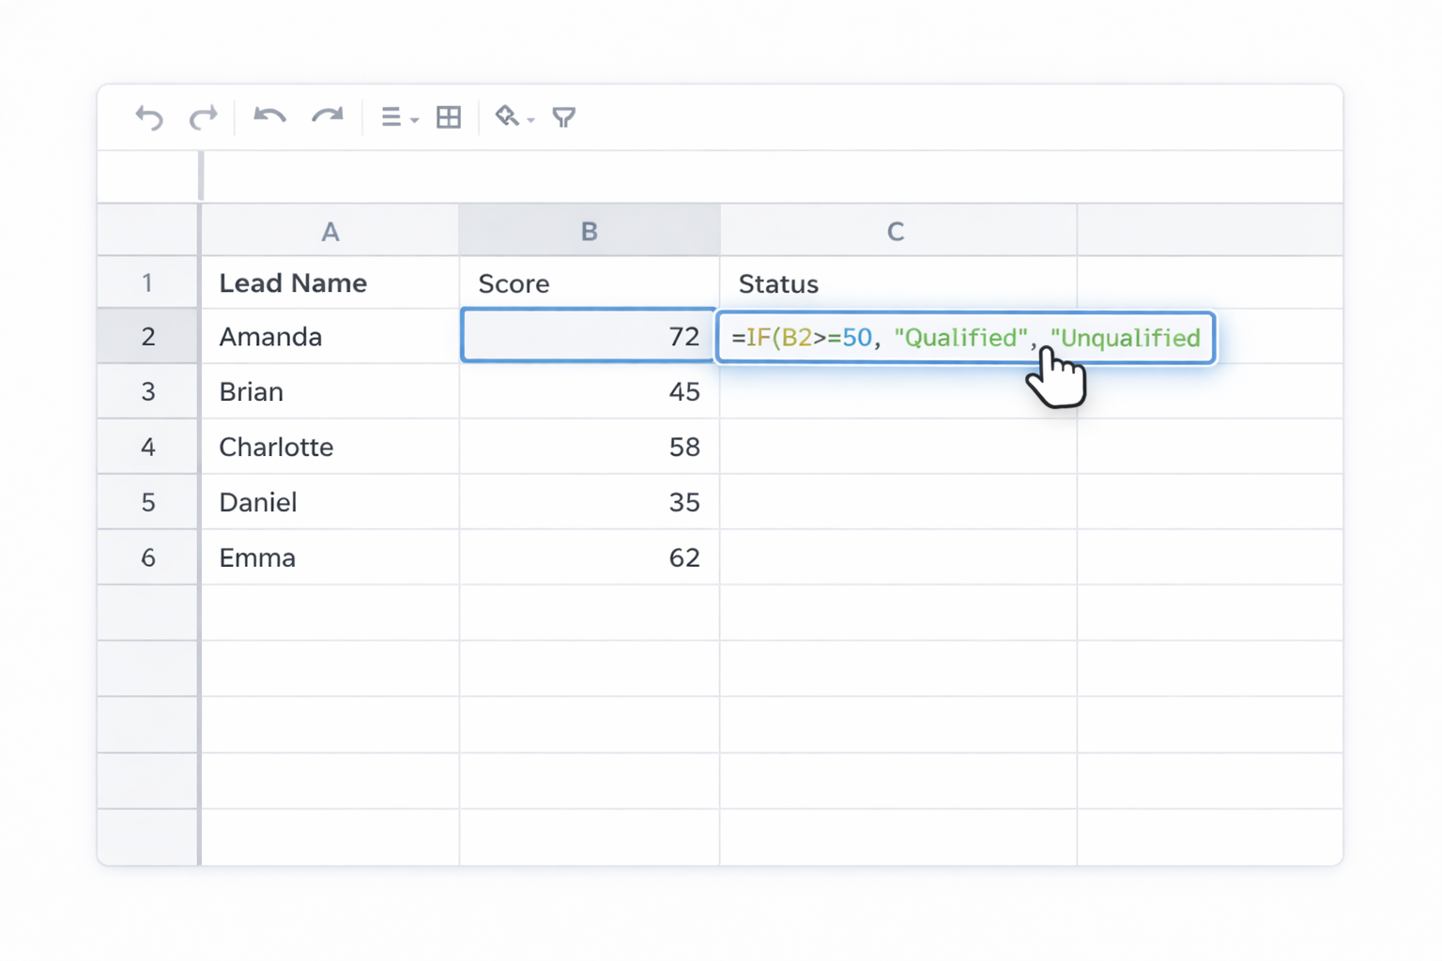
Task: Click the filter funnel icon
Action: click(564, 117)
